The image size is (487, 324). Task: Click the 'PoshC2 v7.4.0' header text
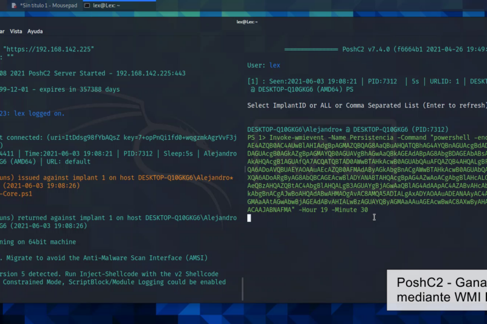[x=366, y=49]
